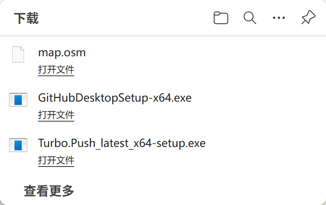The width and height of the screenshot is (326, 205).
Task: Click the search downloads magnifier icon
Action: (x=250, y=18)
